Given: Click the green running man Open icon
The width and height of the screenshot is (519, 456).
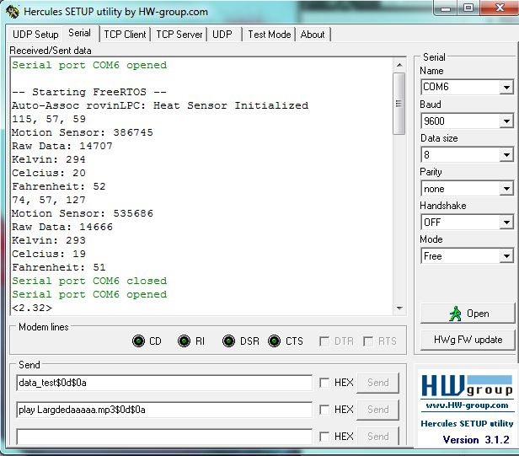Looking at the screenshot, I should tap(456, 314).
